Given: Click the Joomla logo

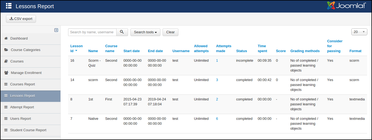Looking at the screenshot, I should tap(346, 6).
